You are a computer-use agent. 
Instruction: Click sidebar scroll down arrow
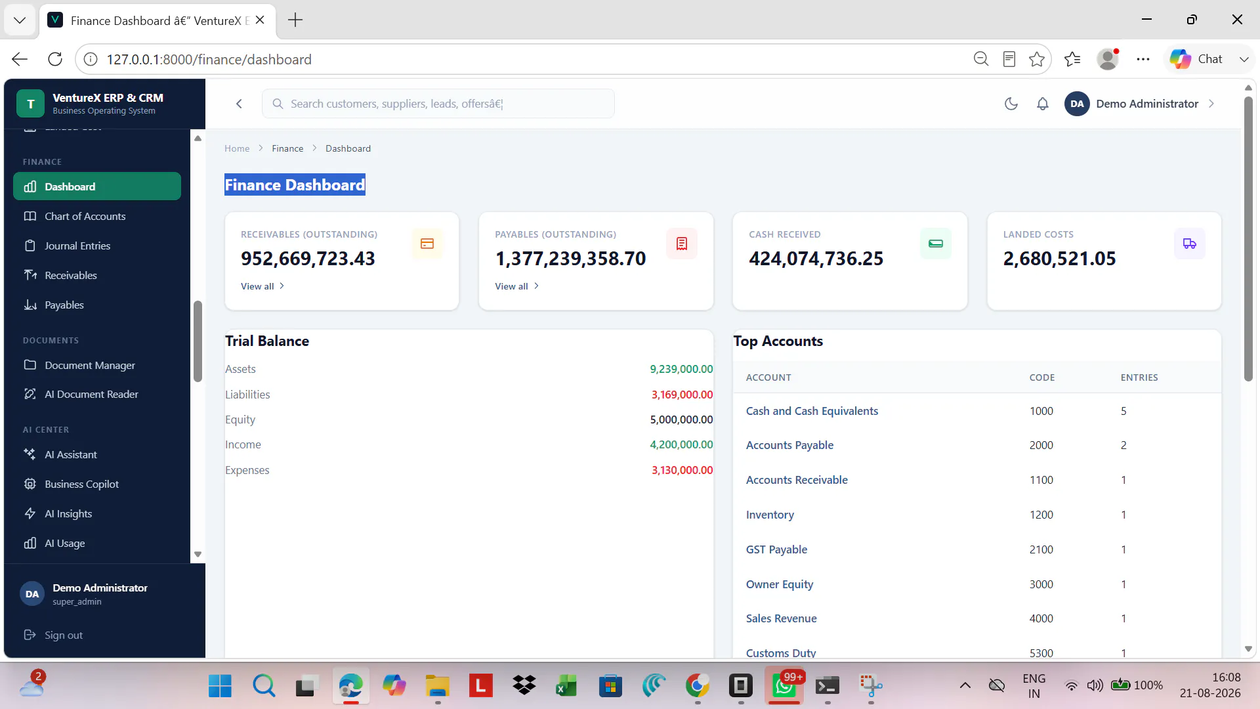point(198,555)
